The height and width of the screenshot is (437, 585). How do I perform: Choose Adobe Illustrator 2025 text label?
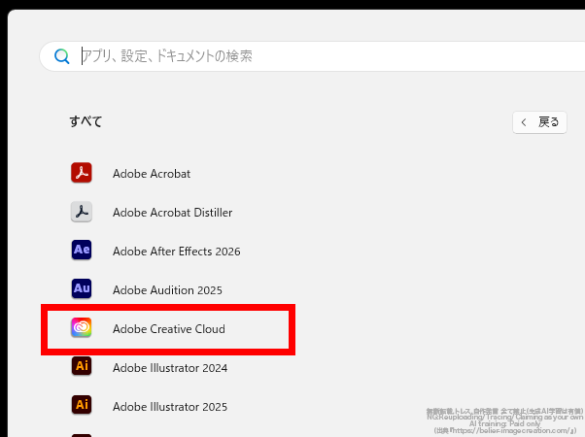[169, 406]
